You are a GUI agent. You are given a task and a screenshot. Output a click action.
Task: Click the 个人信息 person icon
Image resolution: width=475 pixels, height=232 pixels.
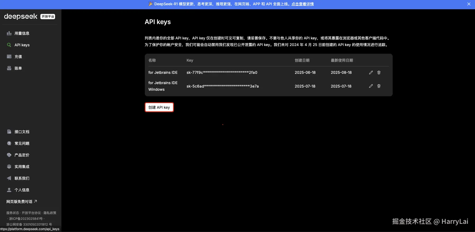9,190
